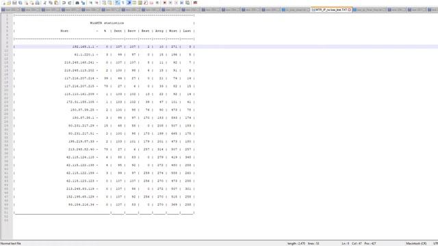
Task: Click the 'Wrst' column header text
Action: (173, 31)
